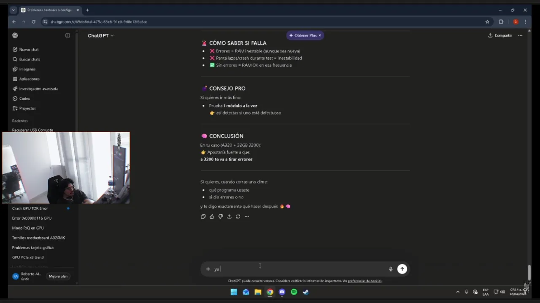Close the Problemas hardware tab
The height and width of the screenshot is (303, 540).
click(78, 10)
